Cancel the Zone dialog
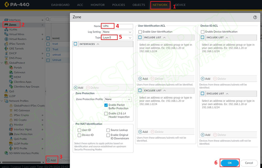This screenshot has height=168, width=262. tap(249, 163)
